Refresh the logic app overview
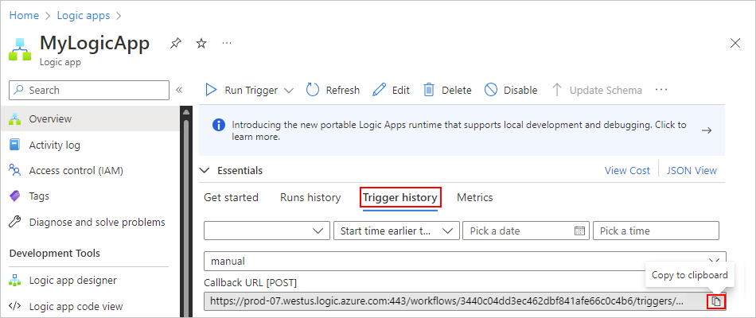The height and width of the screenshot is (318, 756). click(x=333, y=90)
